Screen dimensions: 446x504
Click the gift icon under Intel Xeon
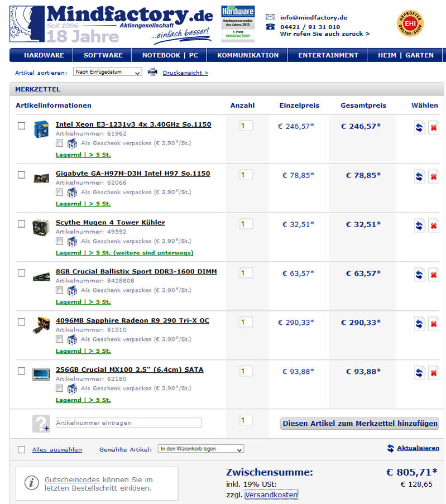pos(72,143)
